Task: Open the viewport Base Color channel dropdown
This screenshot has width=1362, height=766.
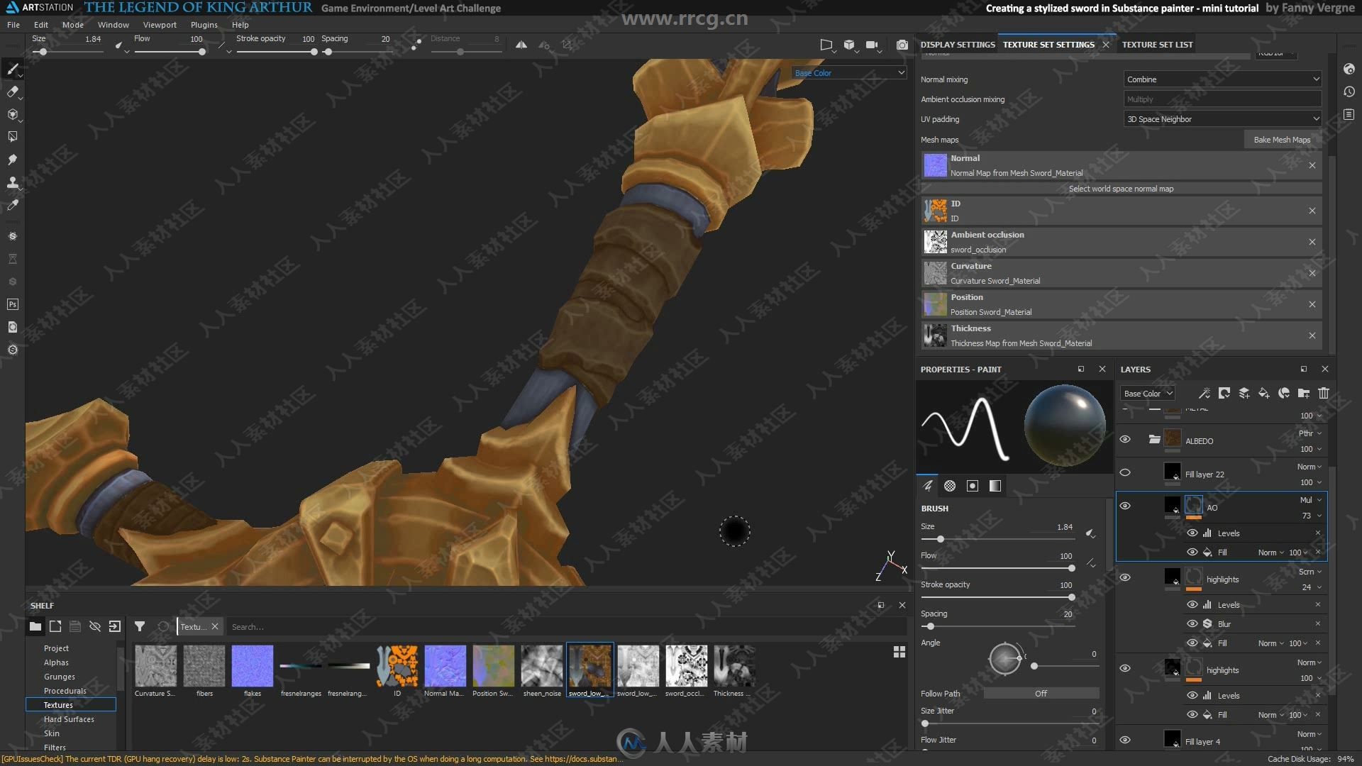Action: (849, 73)
